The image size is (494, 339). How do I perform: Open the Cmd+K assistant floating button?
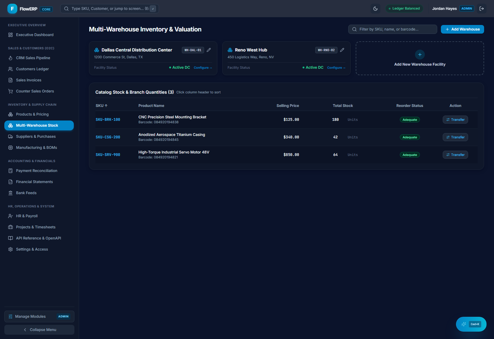[471, 324]
